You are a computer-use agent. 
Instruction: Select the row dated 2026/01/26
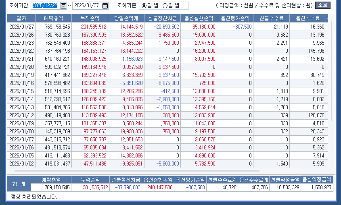[x=167, y=35]
